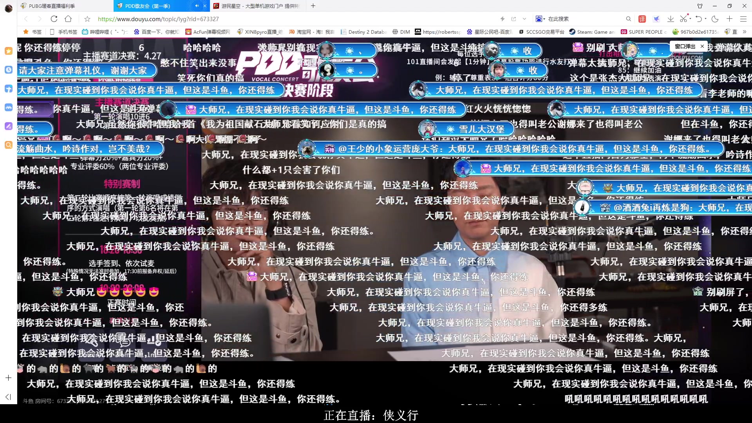Go to the browser home page

tap(68, 19)
